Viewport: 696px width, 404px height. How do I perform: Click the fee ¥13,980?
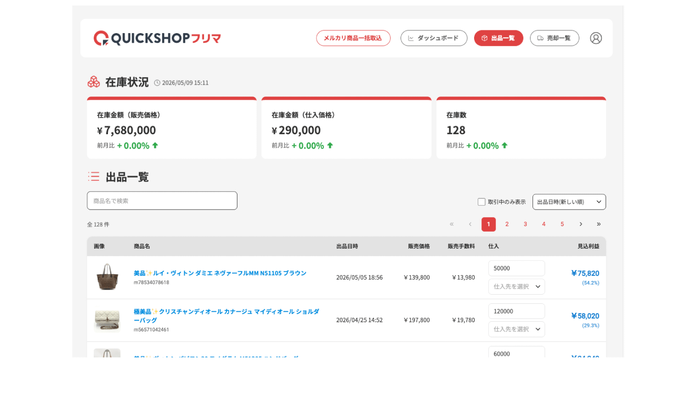pos(464,278)
